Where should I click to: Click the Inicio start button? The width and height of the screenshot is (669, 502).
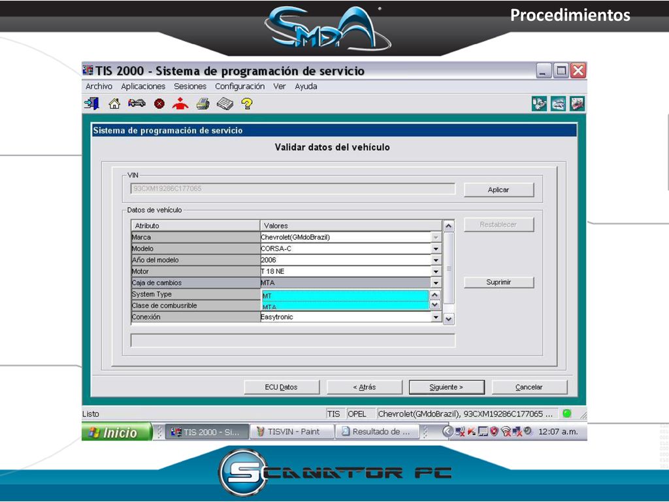click(x=116, y=432)
